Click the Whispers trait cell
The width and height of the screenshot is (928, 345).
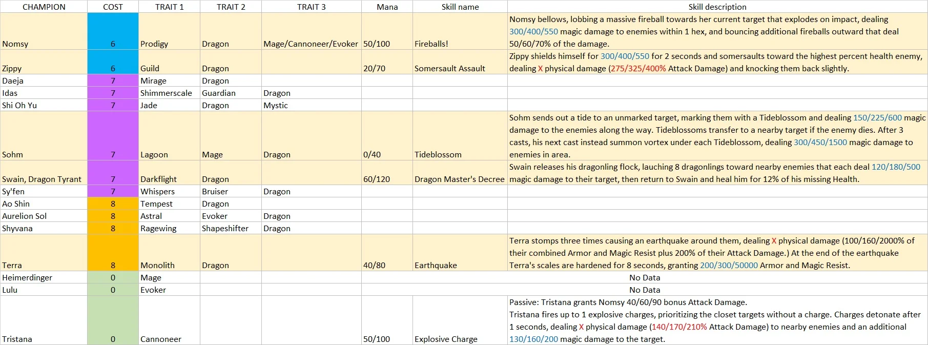point(169,191)
